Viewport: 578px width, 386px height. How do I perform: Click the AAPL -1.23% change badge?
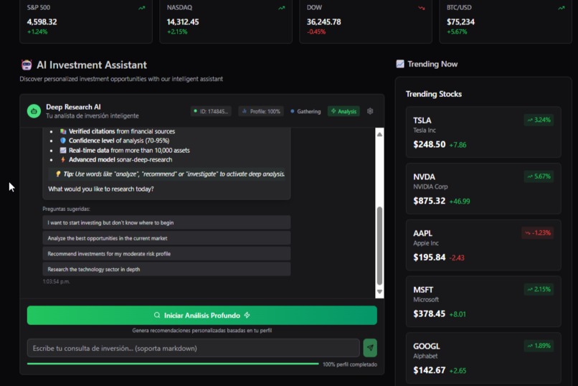(537, 232)
